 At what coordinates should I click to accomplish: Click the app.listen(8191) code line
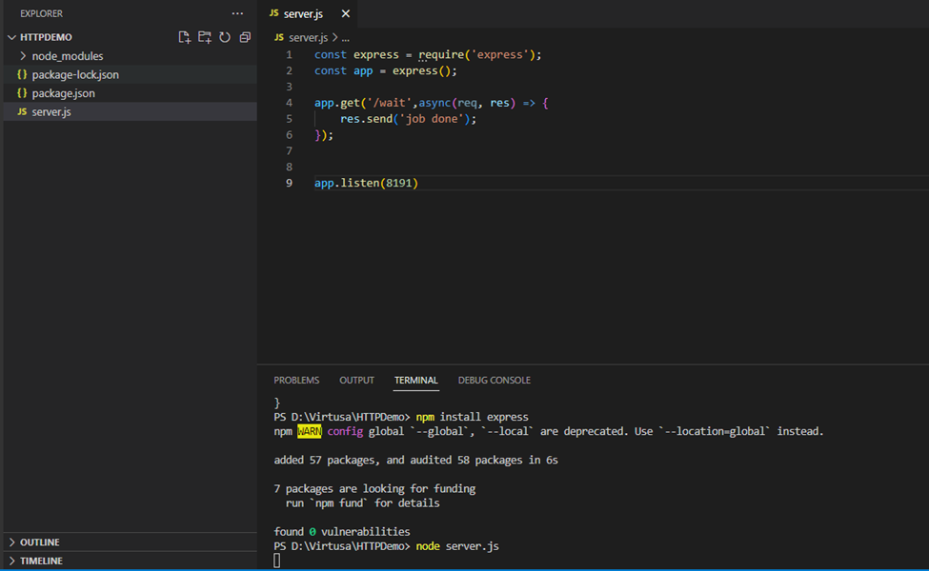tap(366, 183)
